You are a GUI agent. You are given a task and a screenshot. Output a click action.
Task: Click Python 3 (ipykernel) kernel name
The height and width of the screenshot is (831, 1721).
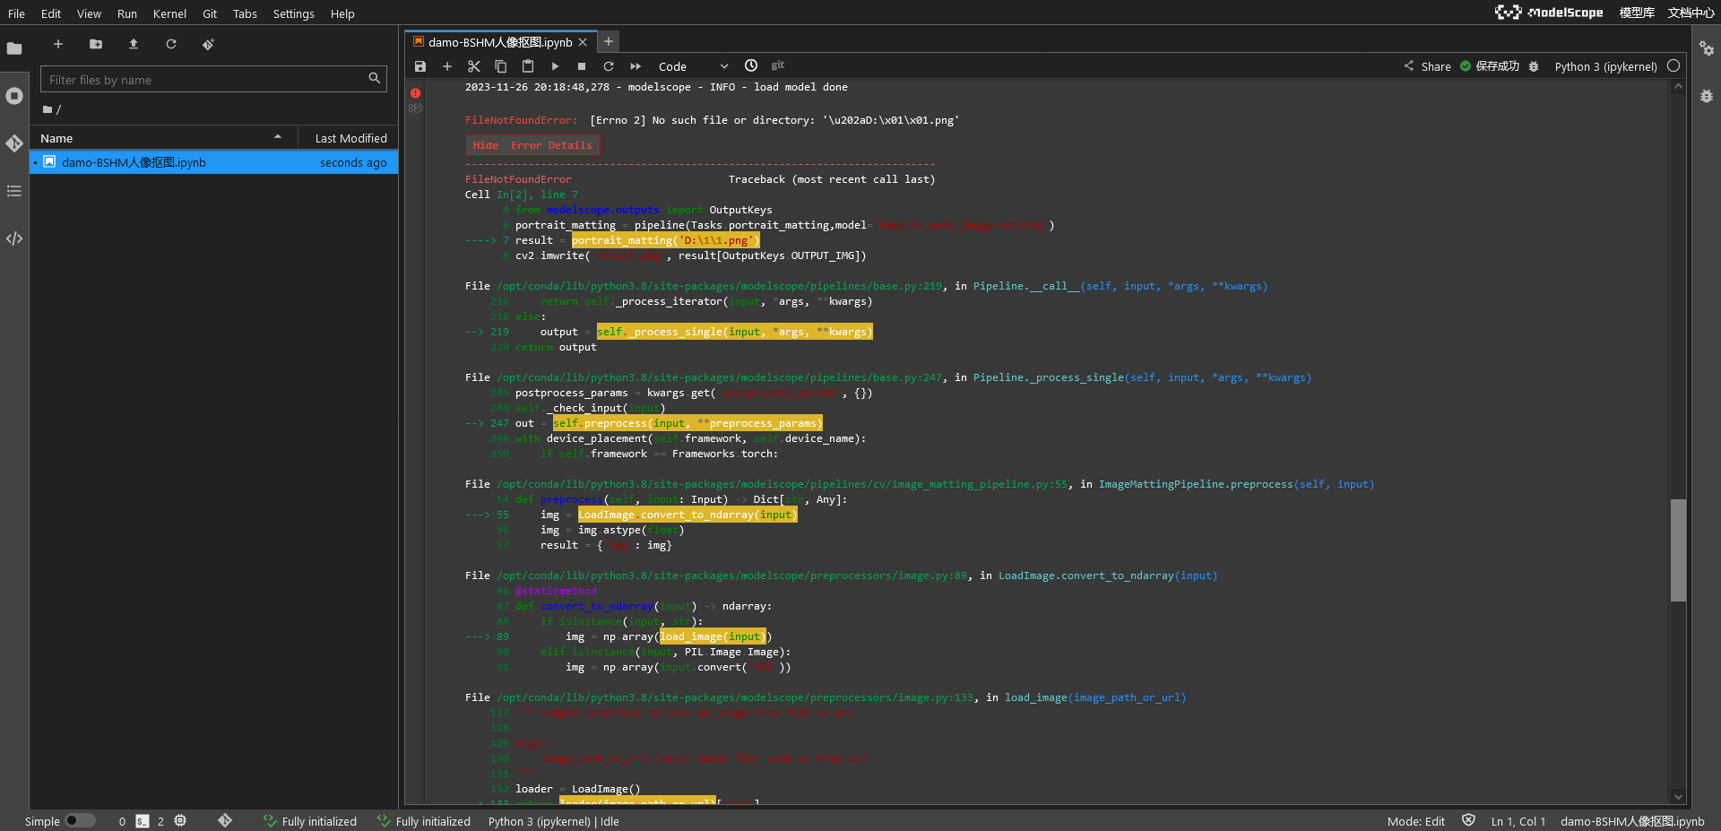tap(1605, 66)
